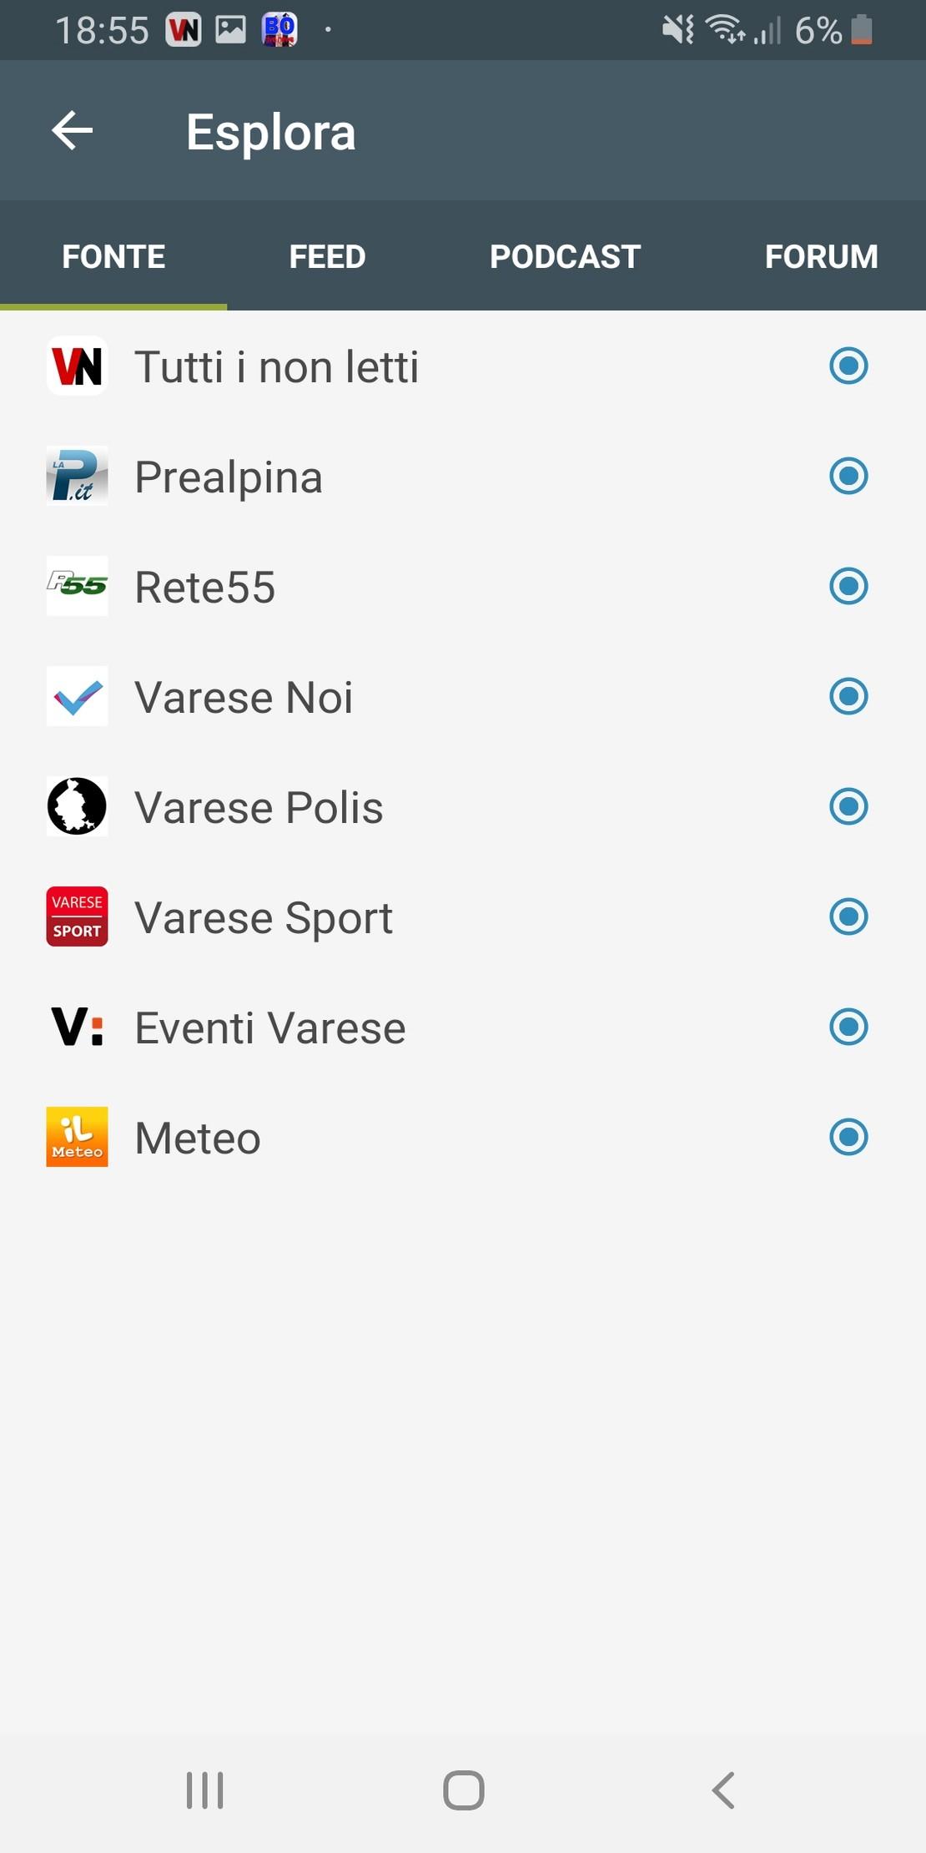Screen dimensions: 926x1853
Task: Select the Tutti i non letti radio button
Action: (x=848, y=366)
